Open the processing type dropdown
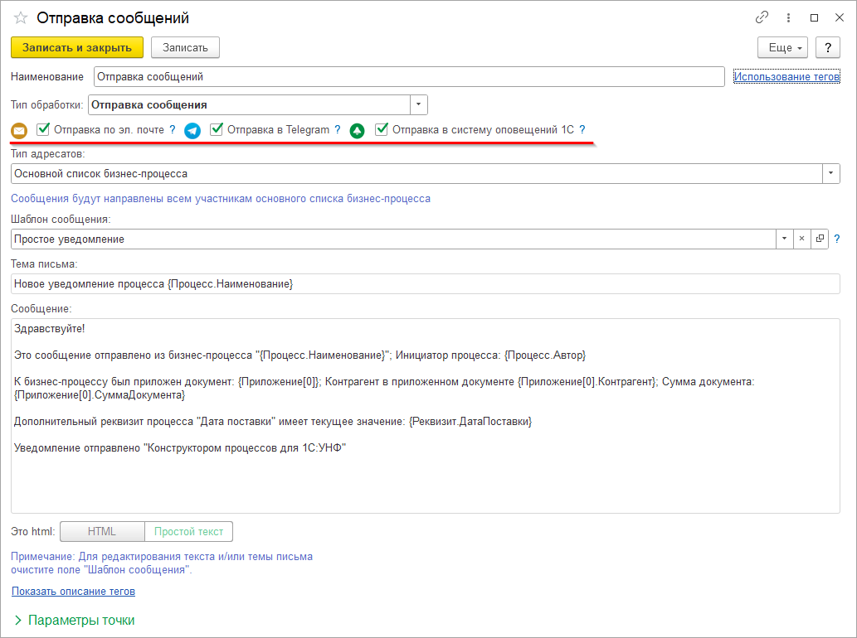Image resolution: width=857 pixels, height=638 pixels. click(419, 105)
